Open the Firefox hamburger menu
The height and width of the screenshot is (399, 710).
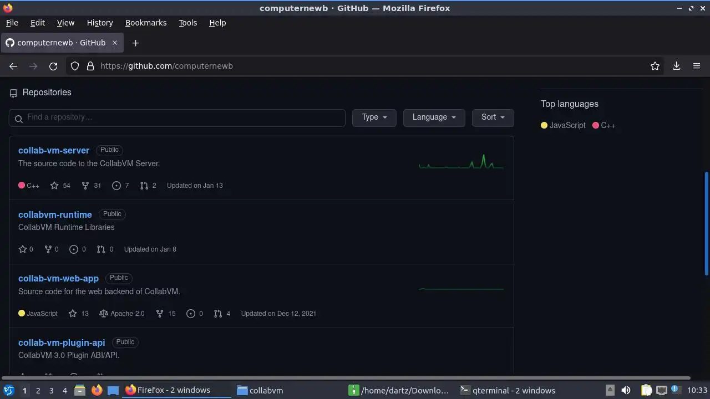point(697,66)
